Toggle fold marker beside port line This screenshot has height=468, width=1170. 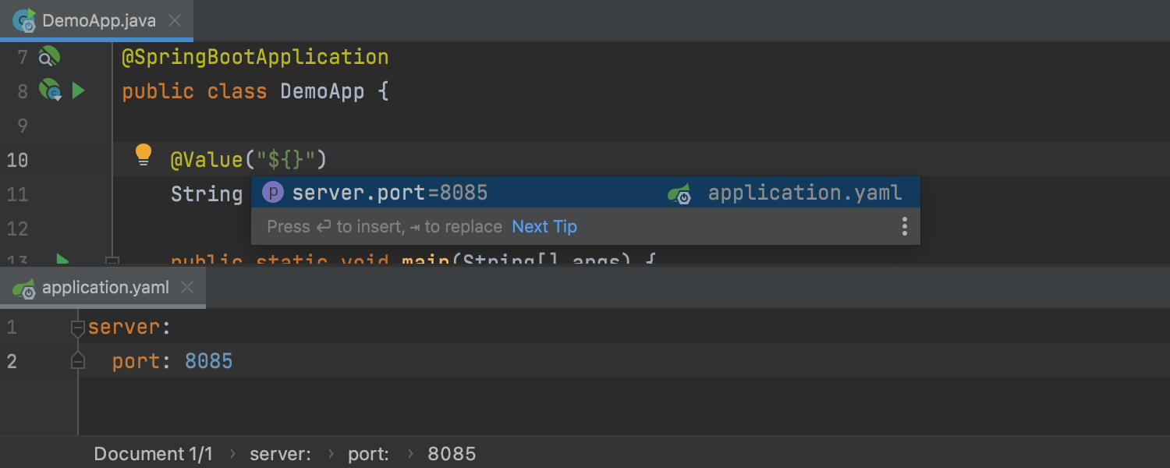(x=77, y=360)
